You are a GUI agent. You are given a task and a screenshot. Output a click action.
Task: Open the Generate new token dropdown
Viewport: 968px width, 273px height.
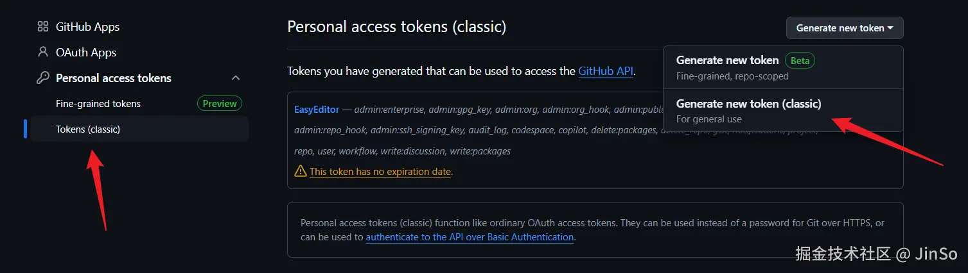coord(844,28)
